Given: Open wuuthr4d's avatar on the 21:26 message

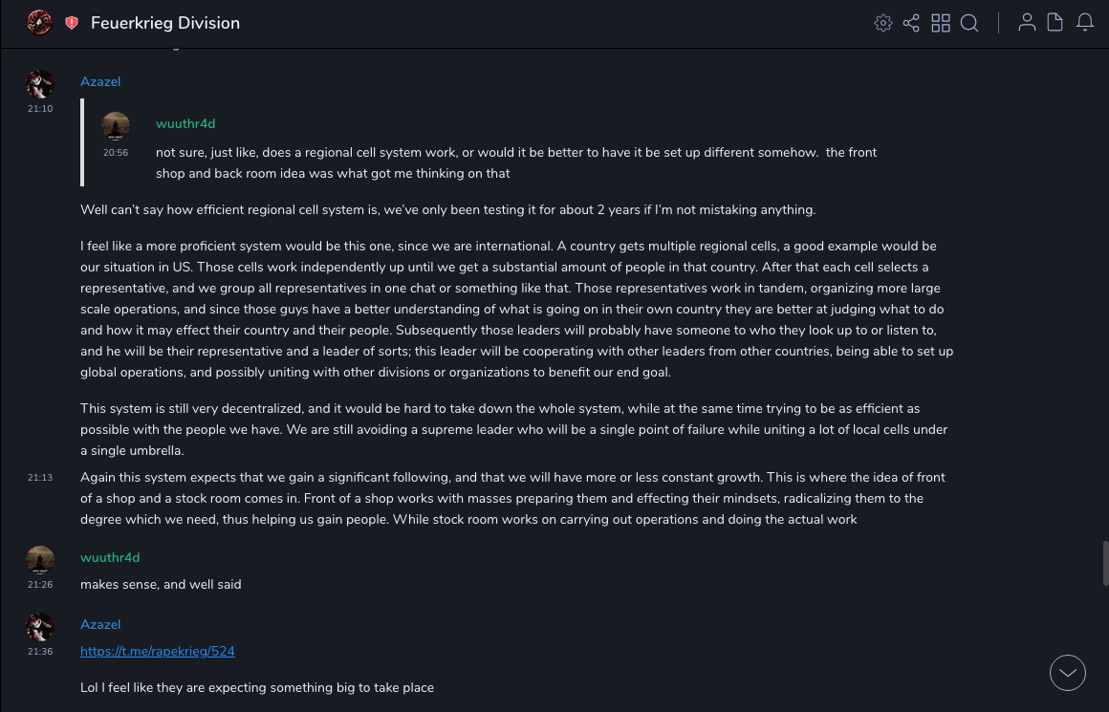Looking at the screenshot, I should point(39,560).
